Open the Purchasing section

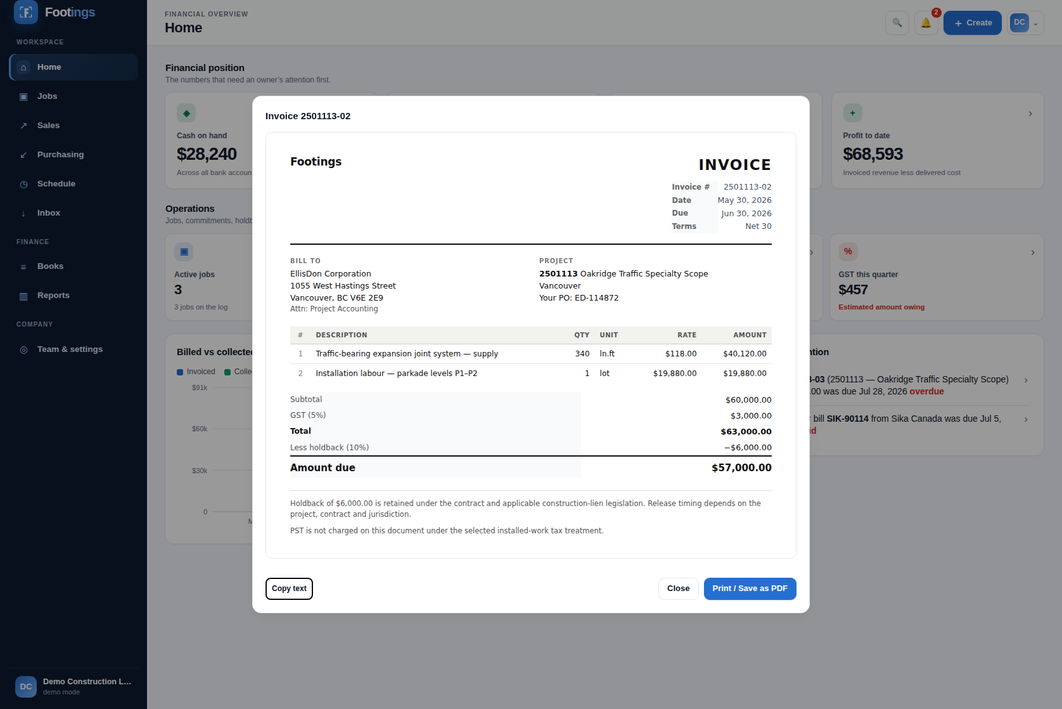point(74,155)
